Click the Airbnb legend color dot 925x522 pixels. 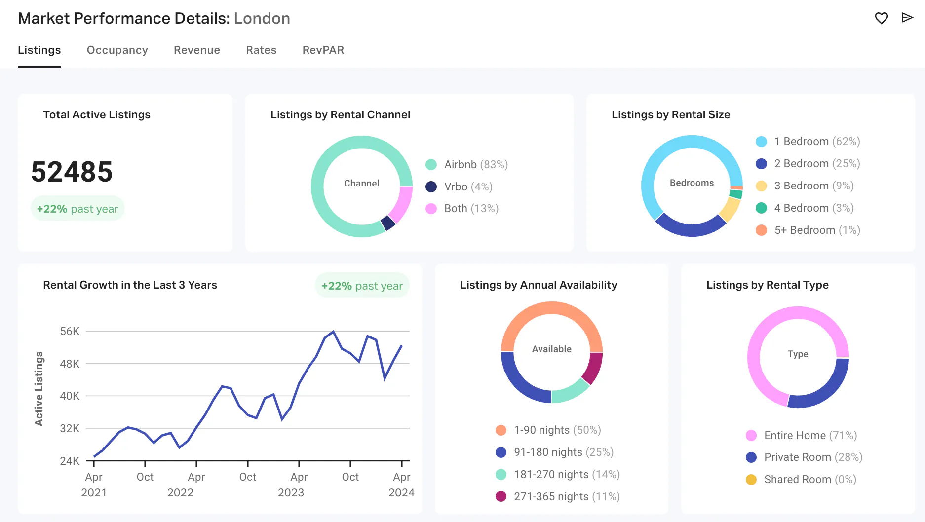coord(431,164)
